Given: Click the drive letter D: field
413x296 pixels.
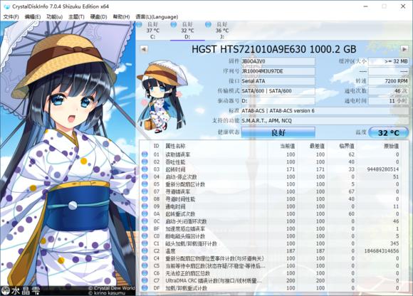Looking at the screenshot, I should (x=278, y=101).
